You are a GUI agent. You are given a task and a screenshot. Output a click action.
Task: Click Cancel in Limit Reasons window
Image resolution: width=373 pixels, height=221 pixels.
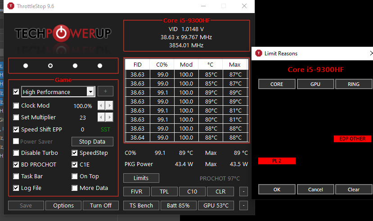click(315, 189)
